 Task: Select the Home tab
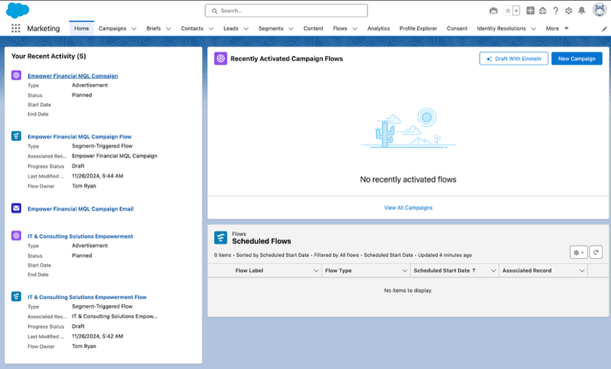pos(81,28)
